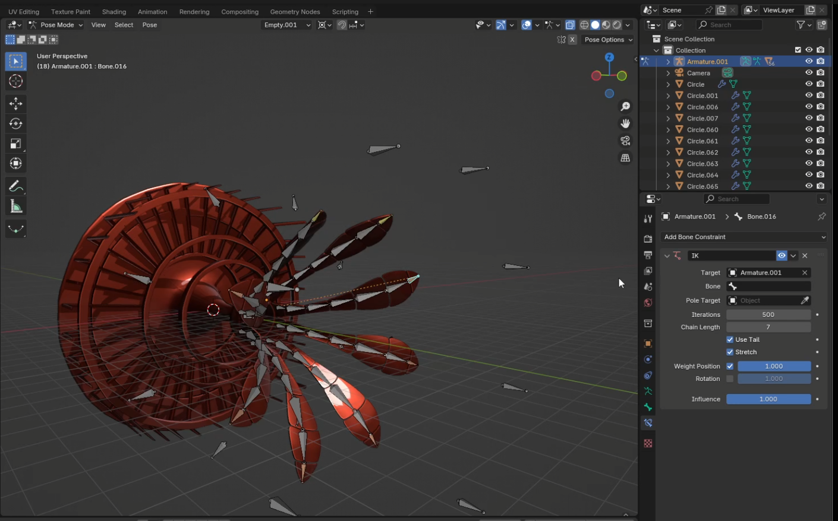Disable Circle.061 in renders
This screenshot has width=838, height=521.
pos(821,141)
